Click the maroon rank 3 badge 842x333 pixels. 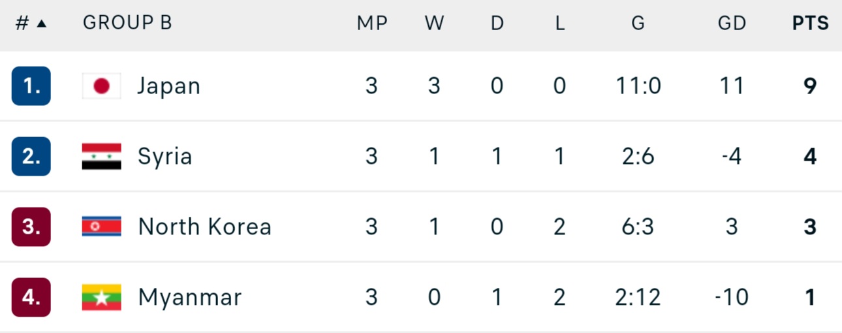click(31, 227)
